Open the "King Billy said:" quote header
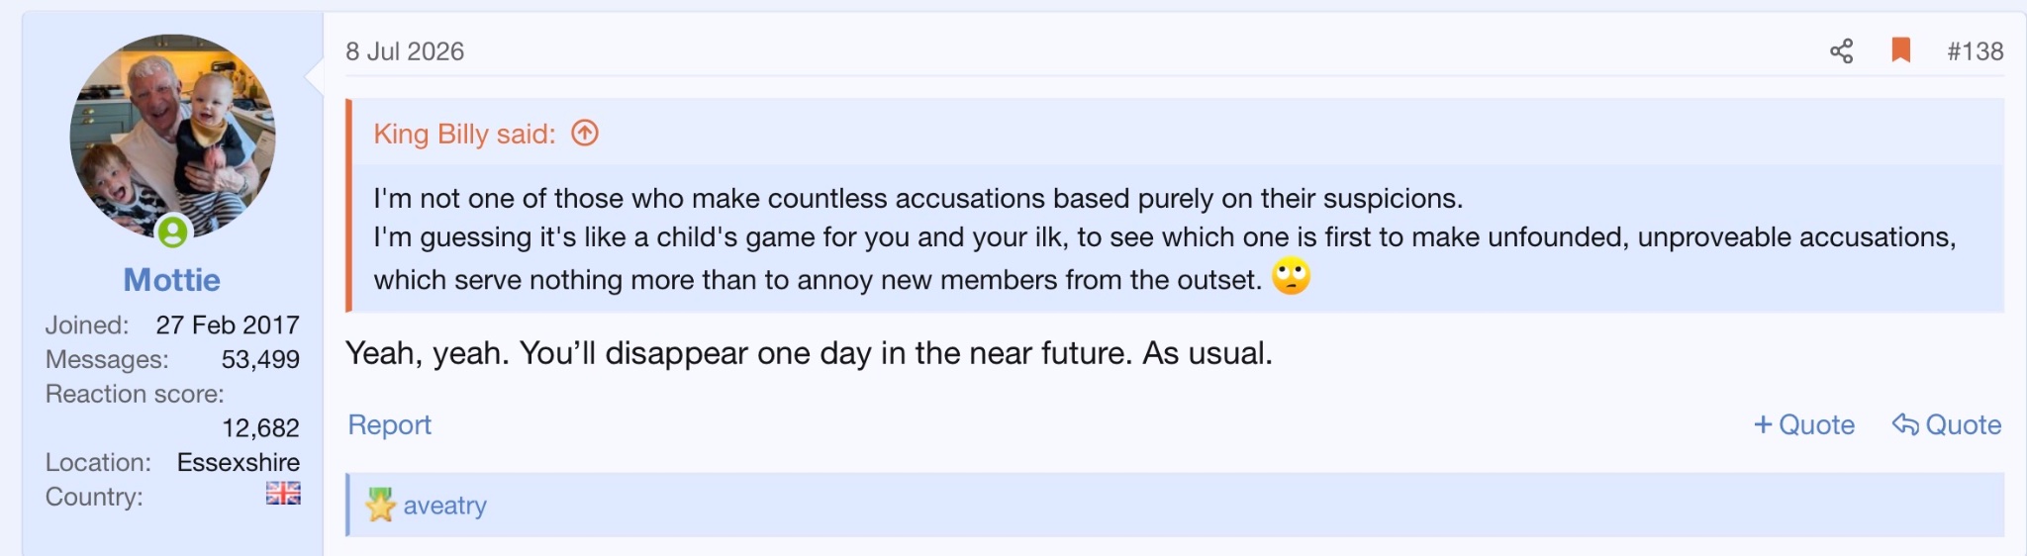The height and width of the screenshot is (556, 2027). coord(464,134)
